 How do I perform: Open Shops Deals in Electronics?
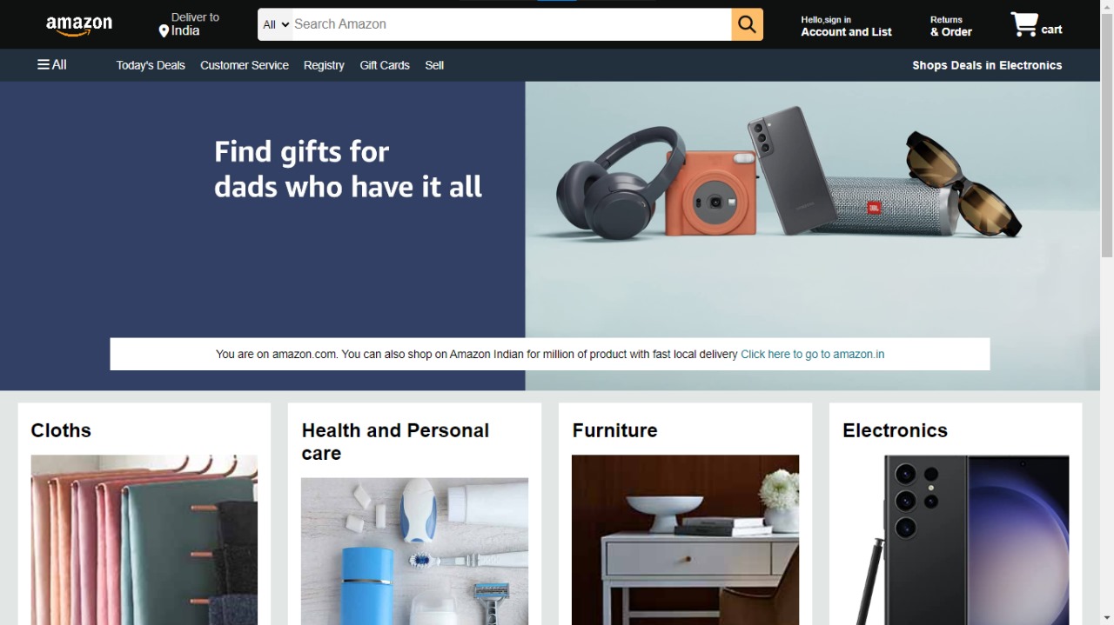(987, 65)
